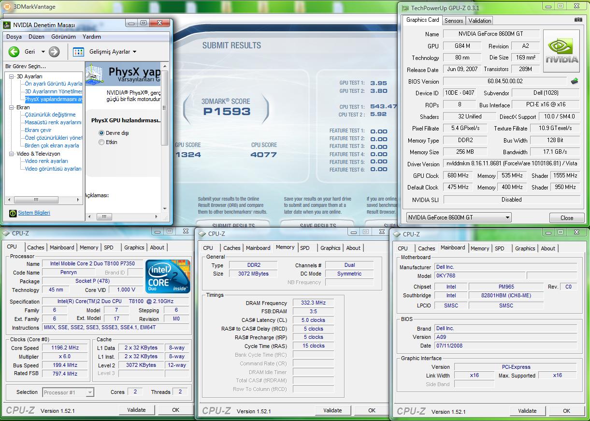Click the GPU name field NVIDIA GeForce 8600M GT
This screenshot has width=590, height=421.
490,34
